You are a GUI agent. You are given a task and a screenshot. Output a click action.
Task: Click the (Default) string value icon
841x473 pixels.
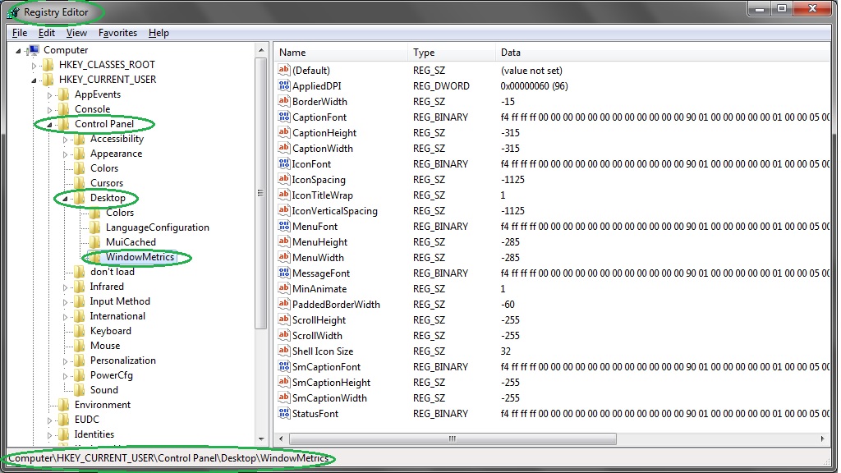[283, 70]
